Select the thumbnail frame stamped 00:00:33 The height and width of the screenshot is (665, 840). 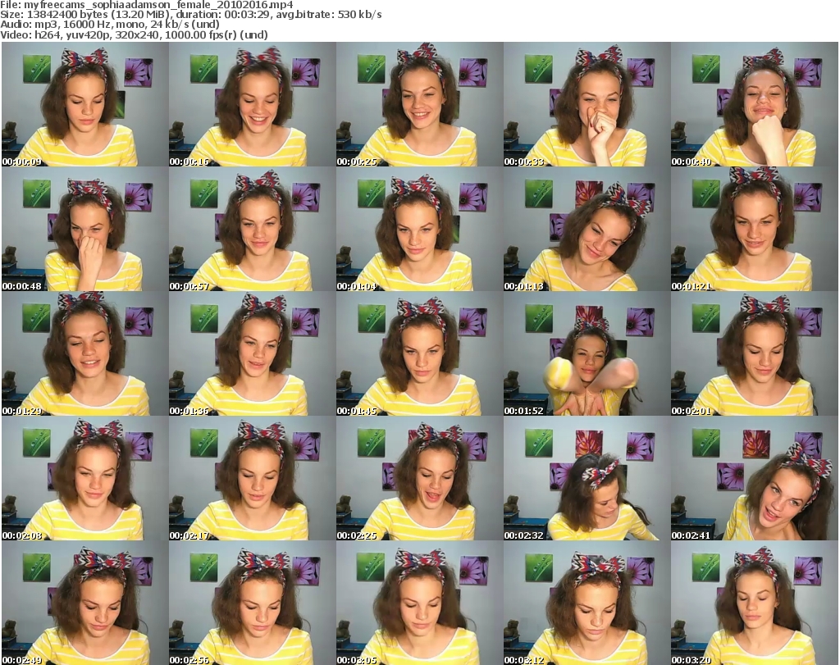(x=587, y=104)
